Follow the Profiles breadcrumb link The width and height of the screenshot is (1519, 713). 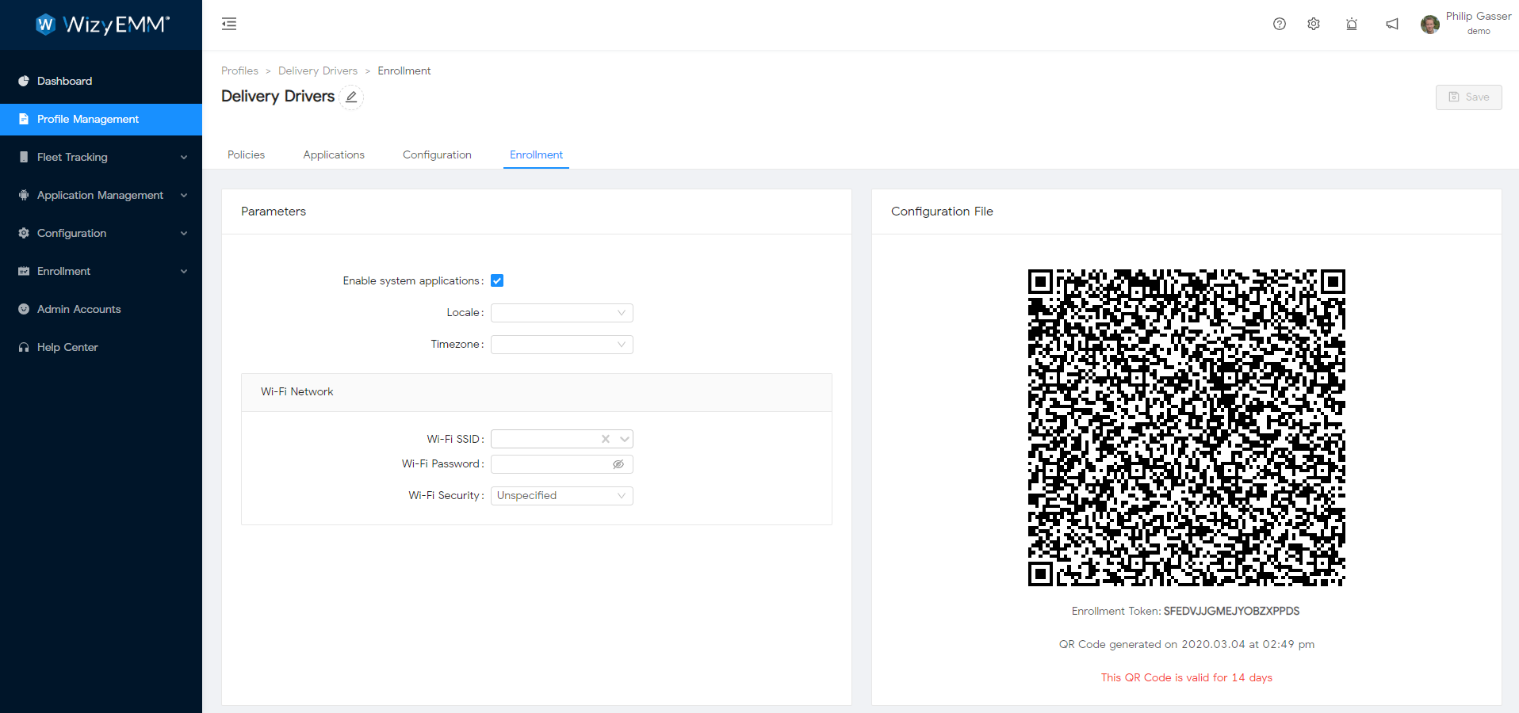(239, 71)
